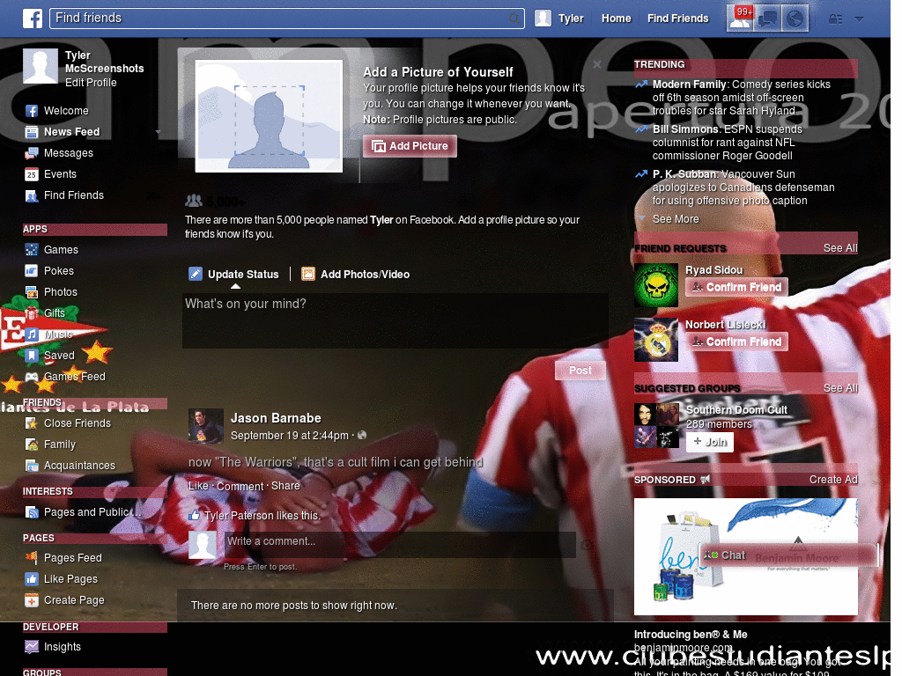The width and height of the screenshot is (902, 676).
Task: Click the Games app icon
Action: point(32,250)
